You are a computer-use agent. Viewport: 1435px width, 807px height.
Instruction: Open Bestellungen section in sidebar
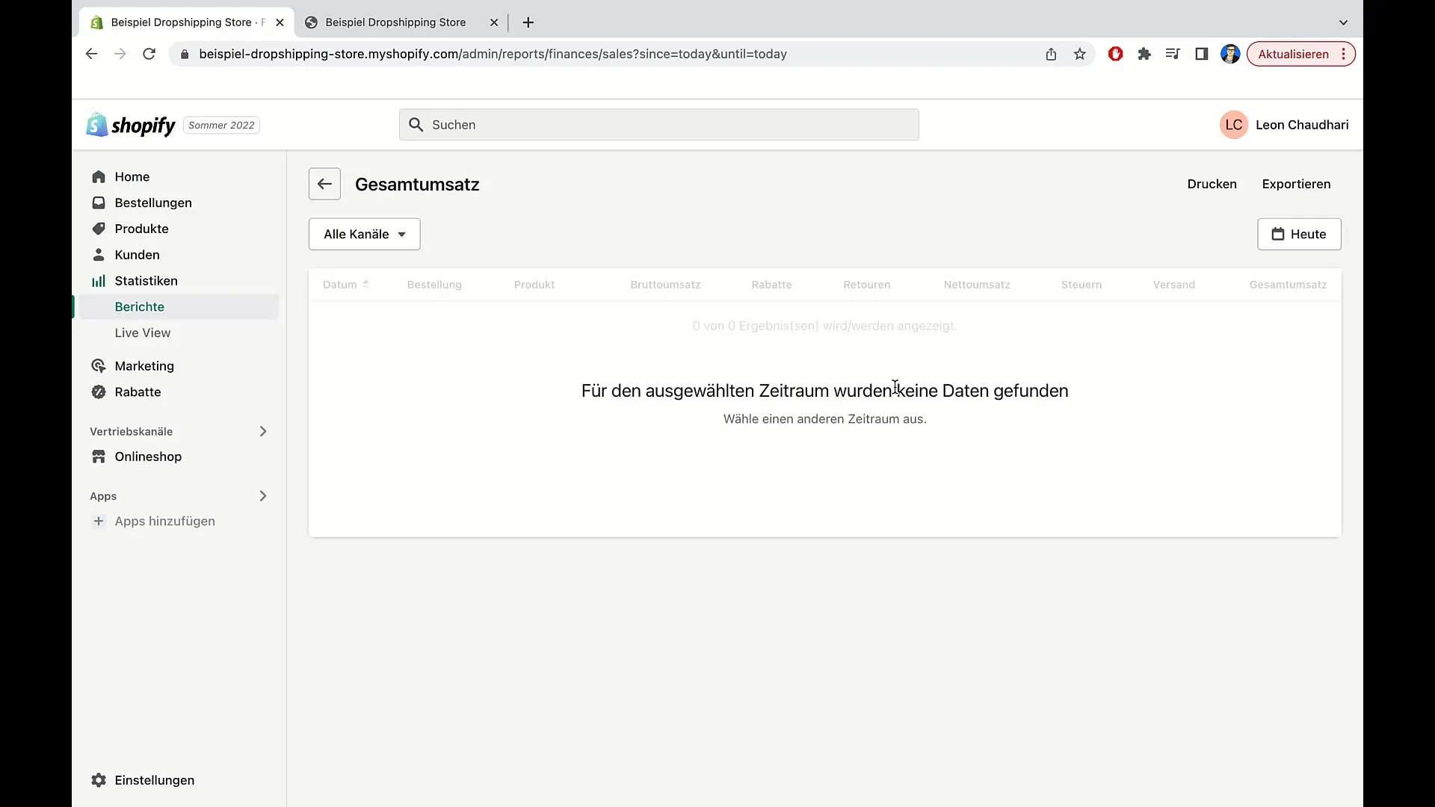click(152, 202)
